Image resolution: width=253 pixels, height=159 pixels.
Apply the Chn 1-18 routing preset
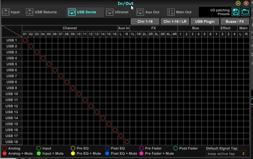pyautogui.click(x=145, y=21)
